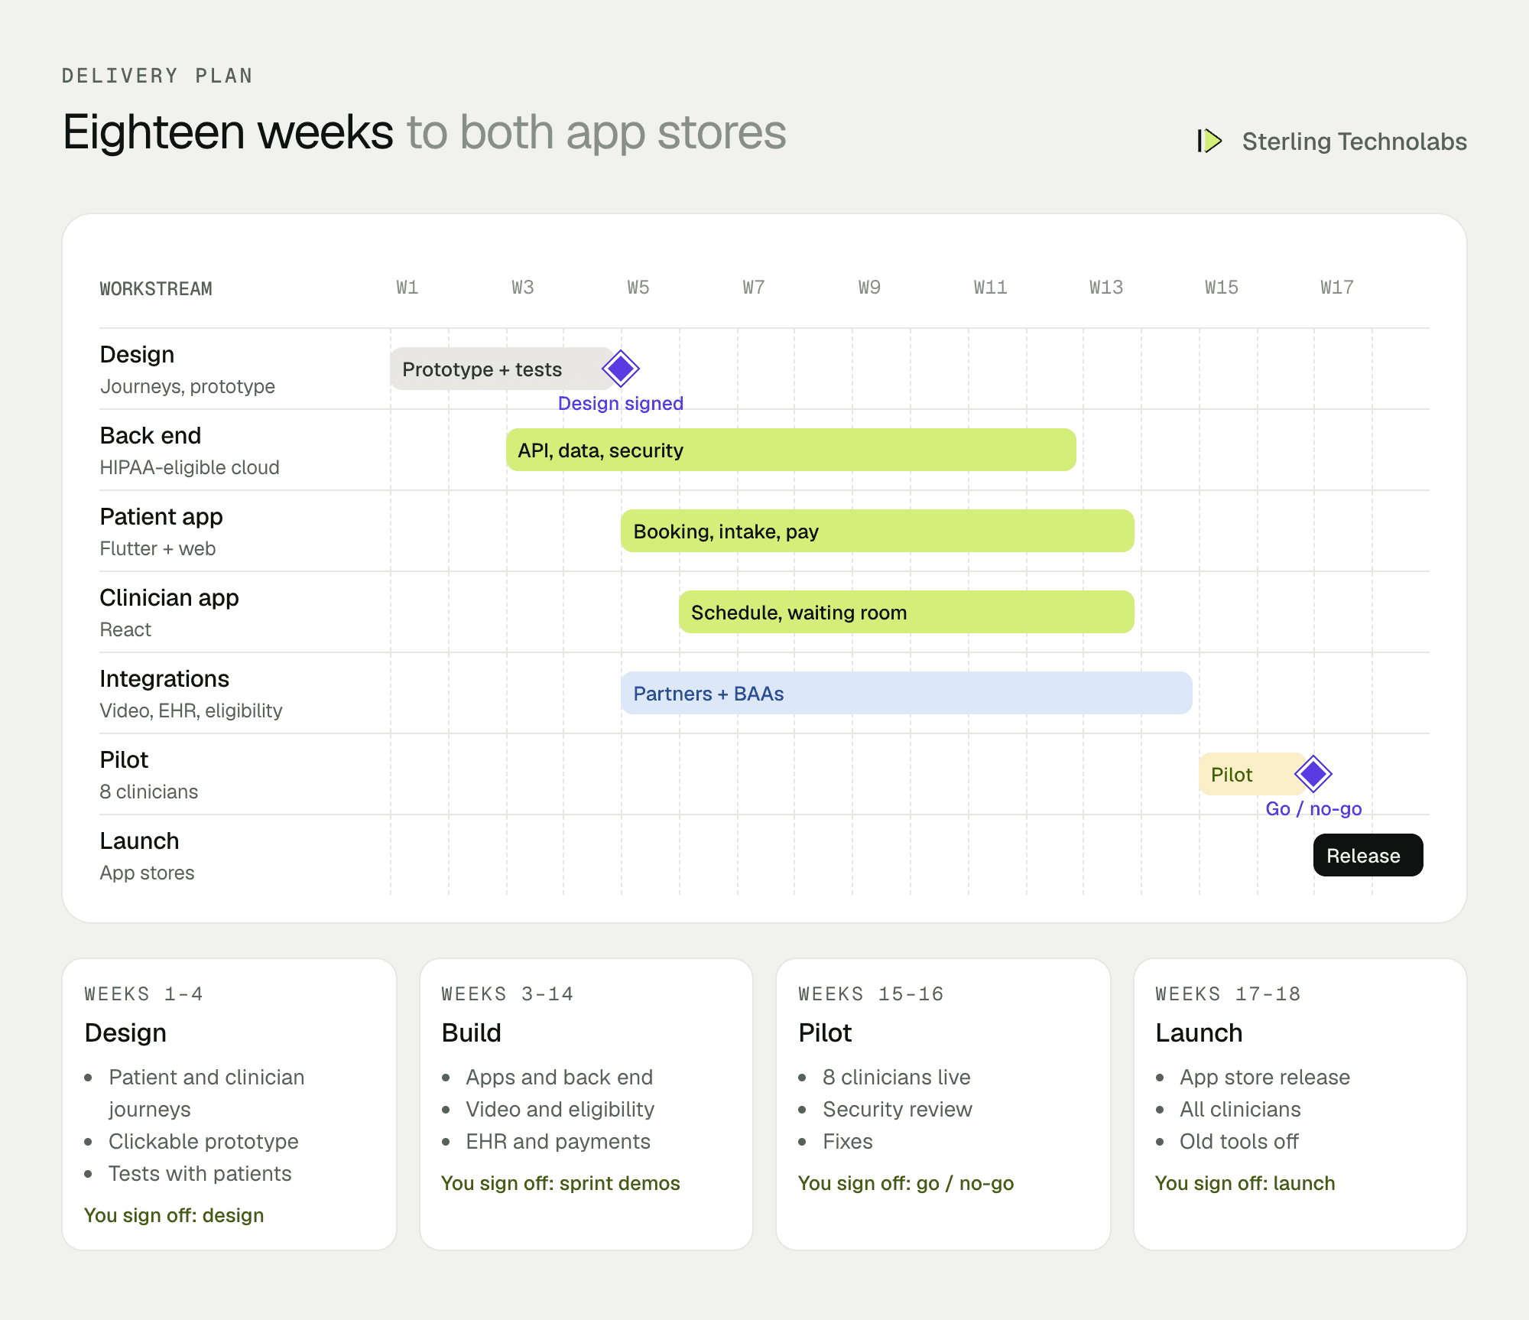Click You sign off: sprint demos

[560, 1183]
